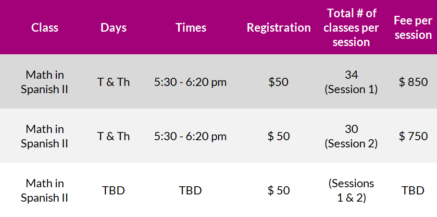Select 5:30 - 6:20 pm in Session 2 row
This screenshot has width=437, height=217.
(190, 136)
